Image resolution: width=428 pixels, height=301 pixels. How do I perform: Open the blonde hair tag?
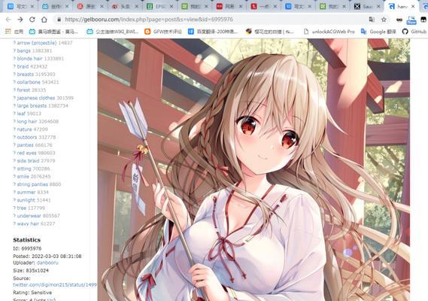point(29,59)
